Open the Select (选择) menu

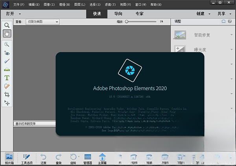point(95,5)
